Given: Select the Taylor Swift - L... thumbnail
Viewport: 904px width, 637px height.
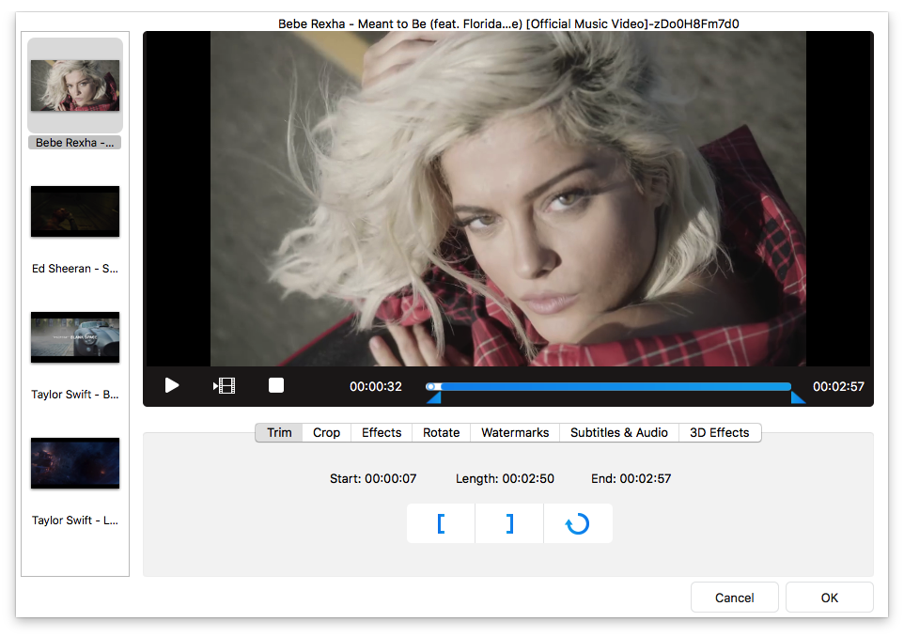Looking at the screenshot, I should coord(75,463).
